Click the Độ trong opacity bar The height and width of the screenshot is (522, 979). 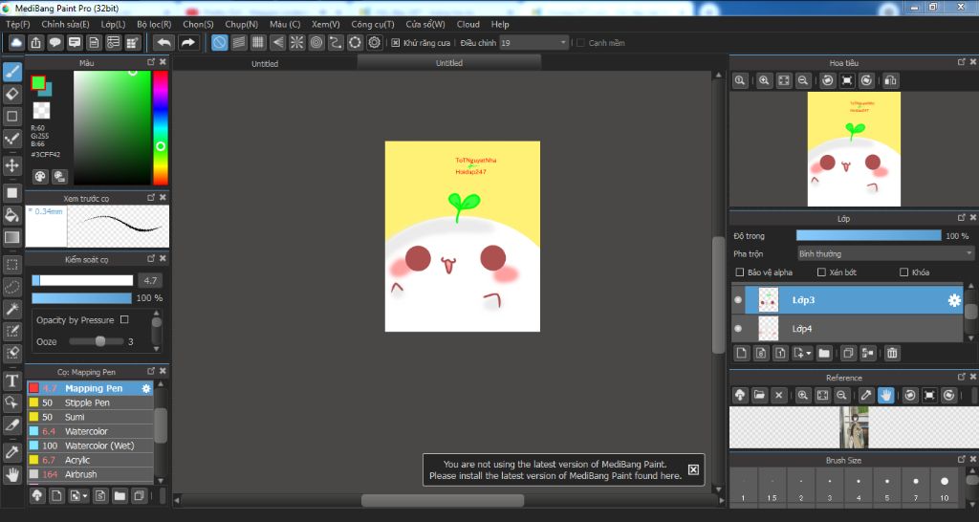click(868, 235)
